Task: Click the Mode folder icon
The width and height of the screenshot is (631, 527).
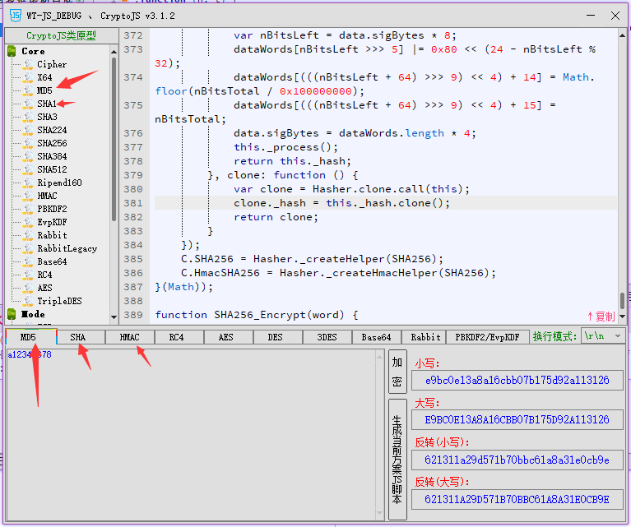Action: pos(12,314)
